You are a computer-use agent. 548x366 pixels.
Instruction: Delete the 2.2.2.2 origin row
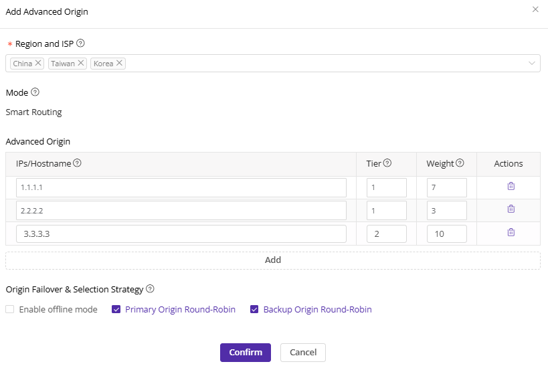[x=511, y=209]
